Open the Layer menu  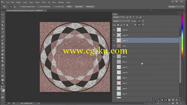coord(25,2)
